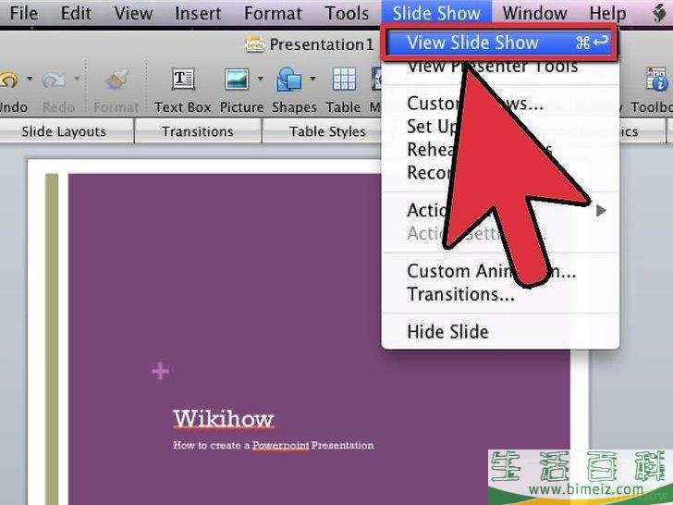Open the Insert menu in the menu bar
This screenshot has width=673, height=505.
(198, 13)
